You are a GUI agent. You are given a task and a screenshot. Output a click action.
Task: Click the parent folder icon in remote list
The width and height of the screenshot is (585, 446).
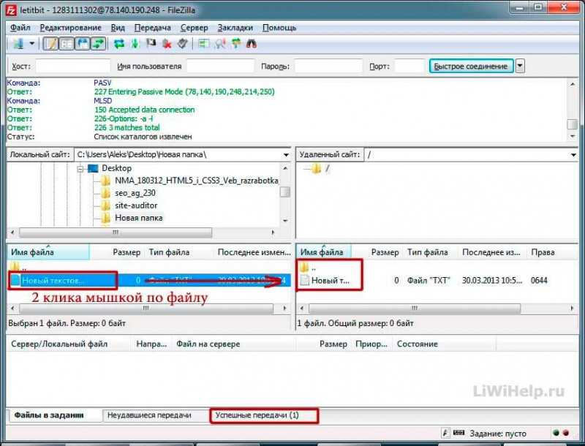[304, 267]
